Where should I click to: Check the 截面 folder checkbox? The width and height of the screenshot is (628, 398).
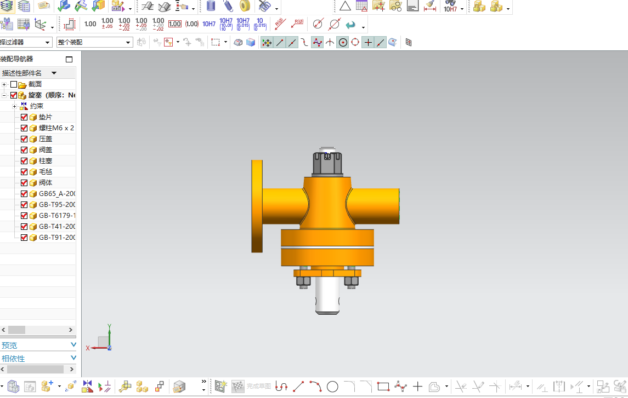click(x=14, y=84)
